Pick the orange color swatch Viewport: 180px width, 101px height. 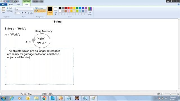71,8
